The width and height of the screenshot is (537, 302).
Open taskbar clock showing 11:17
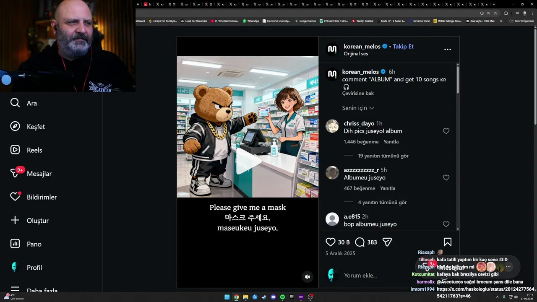527,297
